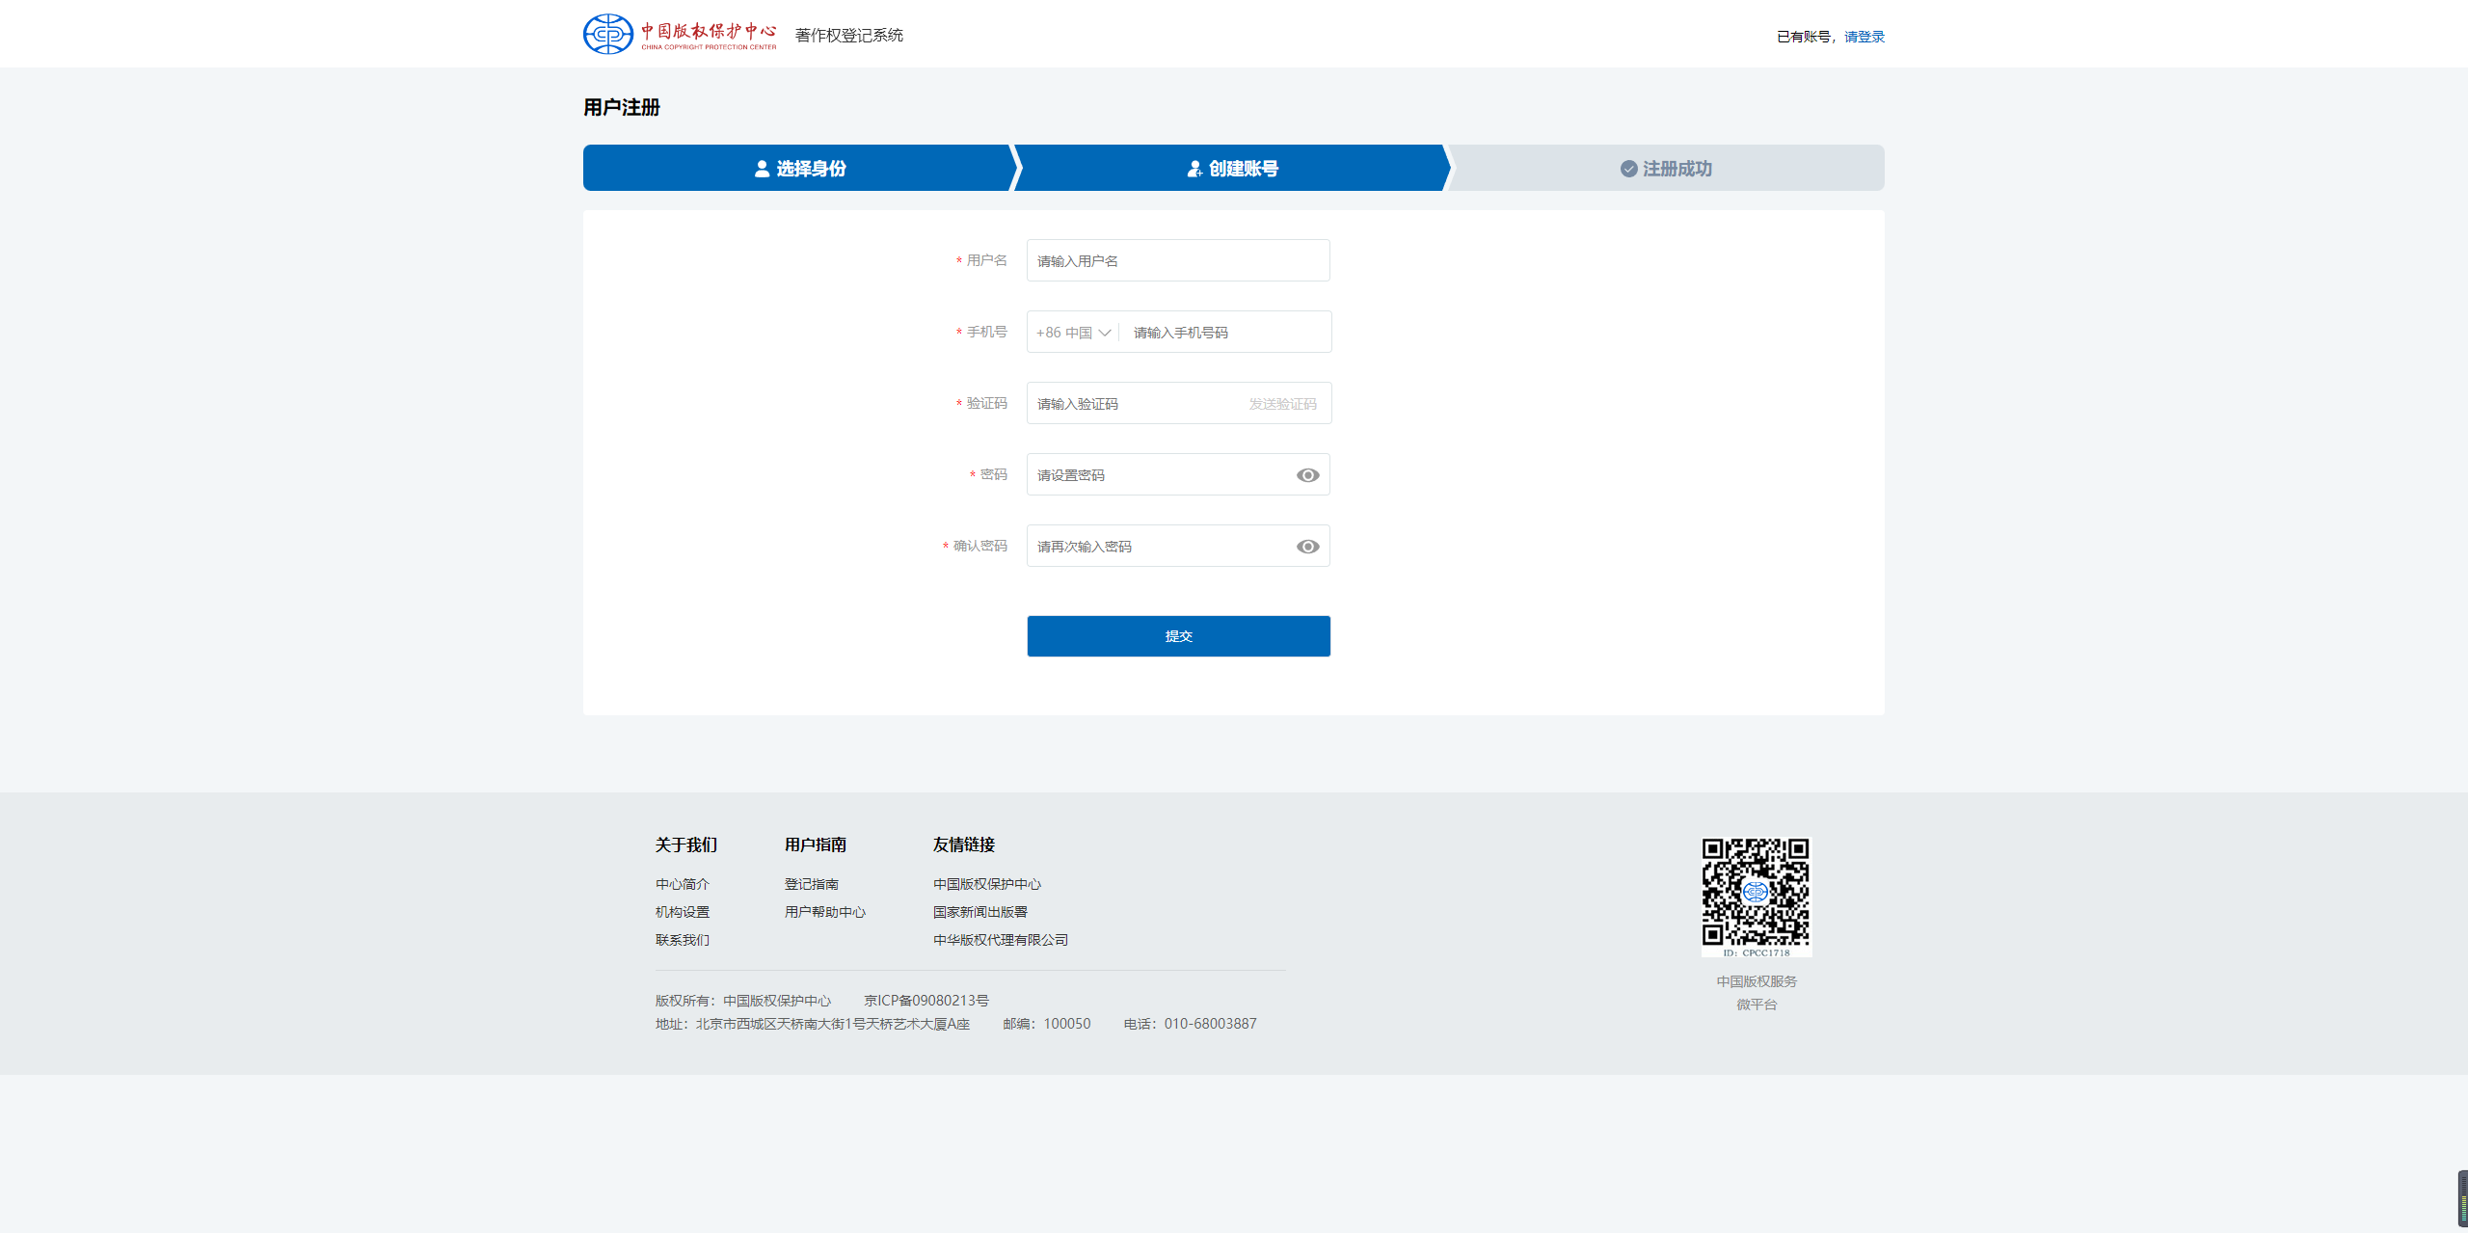Show password with the 密码 field eye icon
Image resolution: width=2468 pixels, height=1233 pixels.
pyautogui.click(x=1307, y=475)
